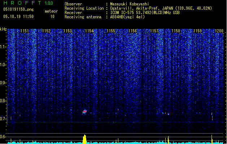The image size is (227, 144).
Task: Click the 1156 time marker
Action: click(132, 31)
